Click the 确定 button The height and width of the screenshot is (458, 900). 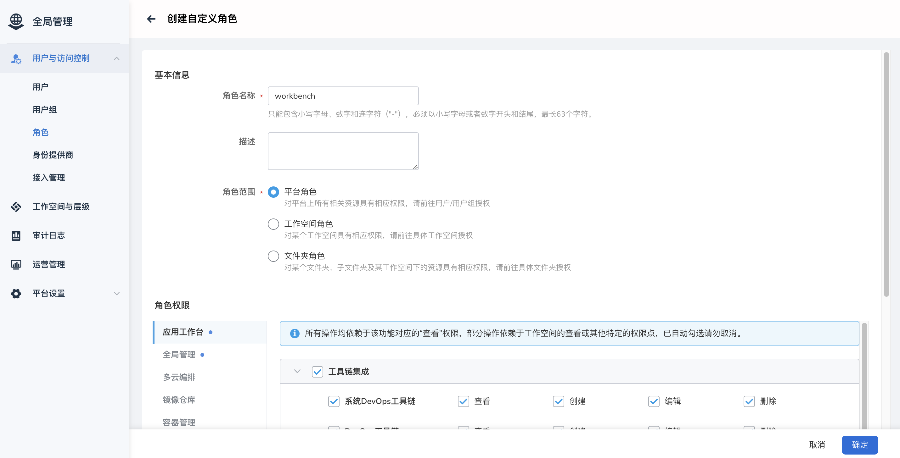coord(860,445)
